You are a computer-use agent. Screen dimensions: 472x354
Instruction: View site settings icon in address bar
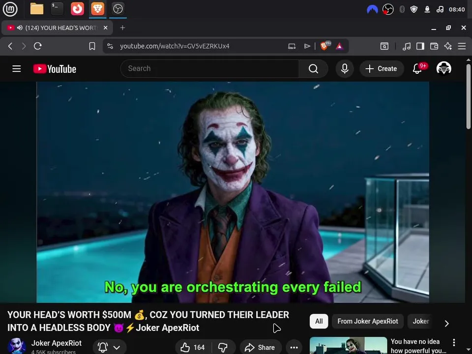110,46
